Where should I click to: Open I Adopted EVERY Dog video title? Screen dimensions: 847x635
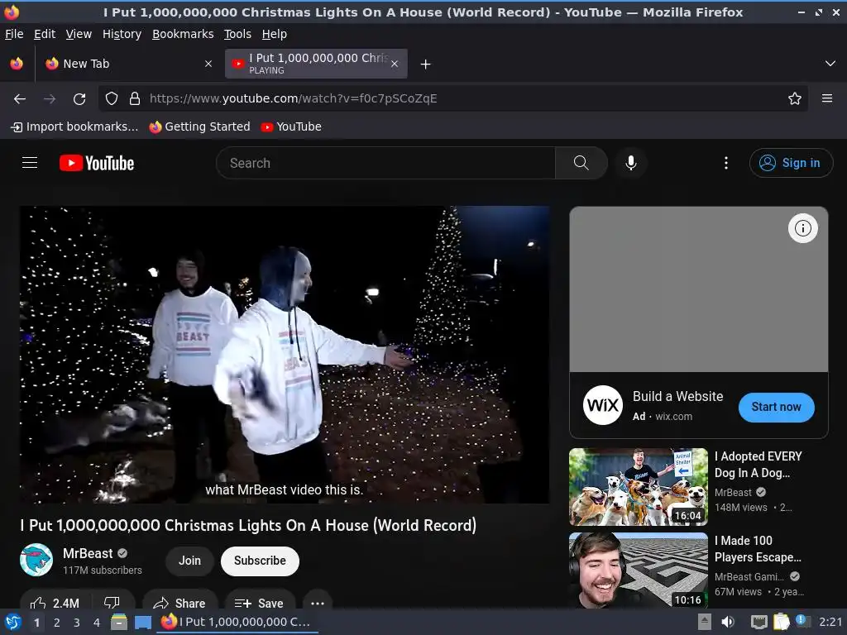coord(758,465)
